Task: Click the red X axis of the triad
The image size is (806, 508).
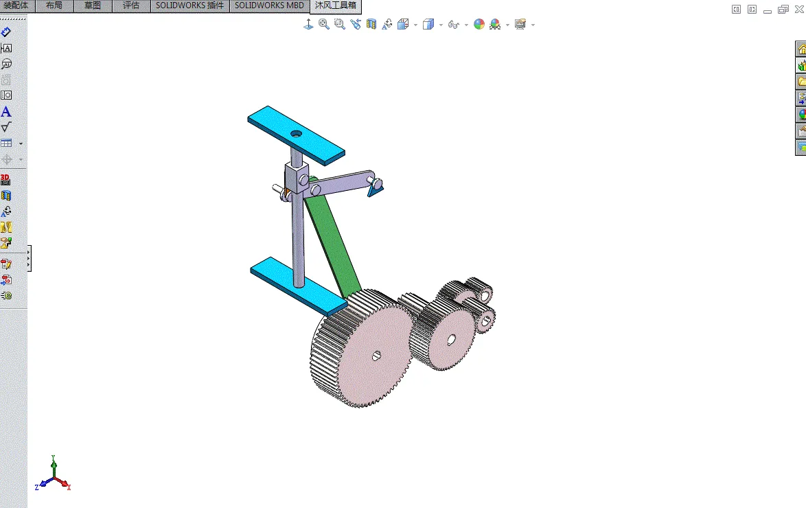Action: point(63,483)
